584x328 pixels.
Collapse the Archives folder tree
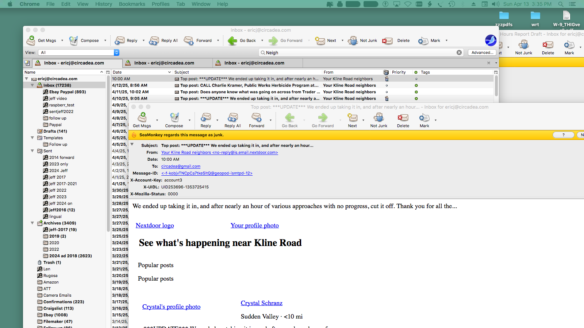click(32, 223)
